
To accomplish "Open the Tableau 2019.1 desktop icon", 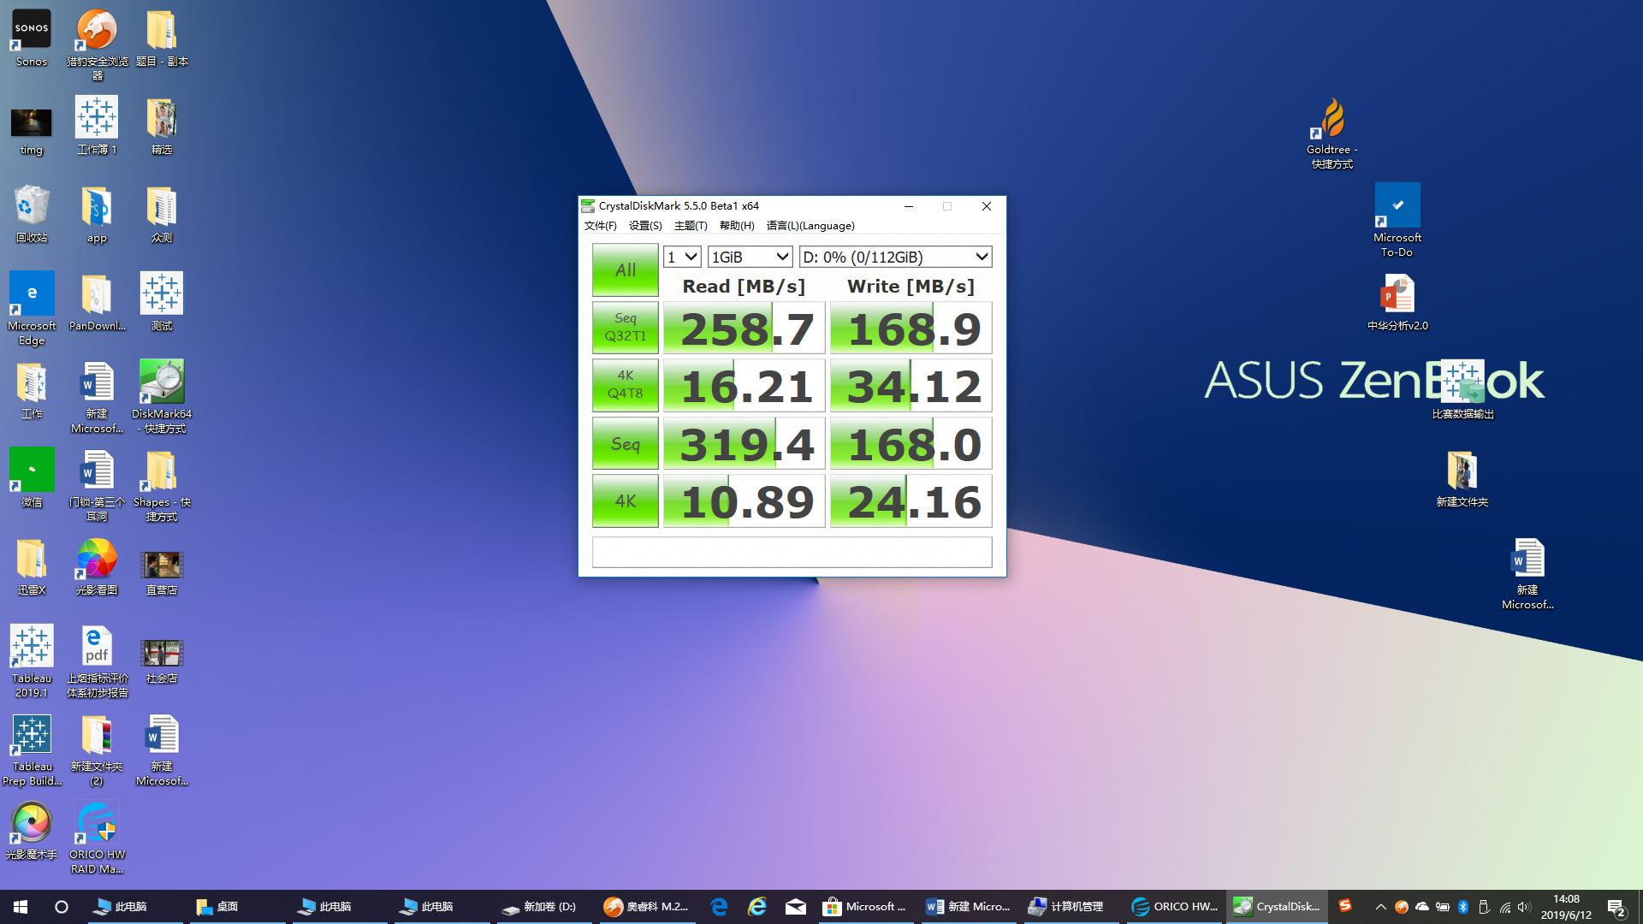I will point(32,647).
